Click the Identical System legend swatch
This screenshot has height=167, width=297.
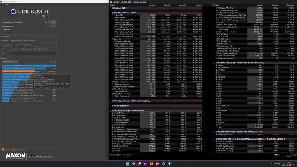[13, 150]
